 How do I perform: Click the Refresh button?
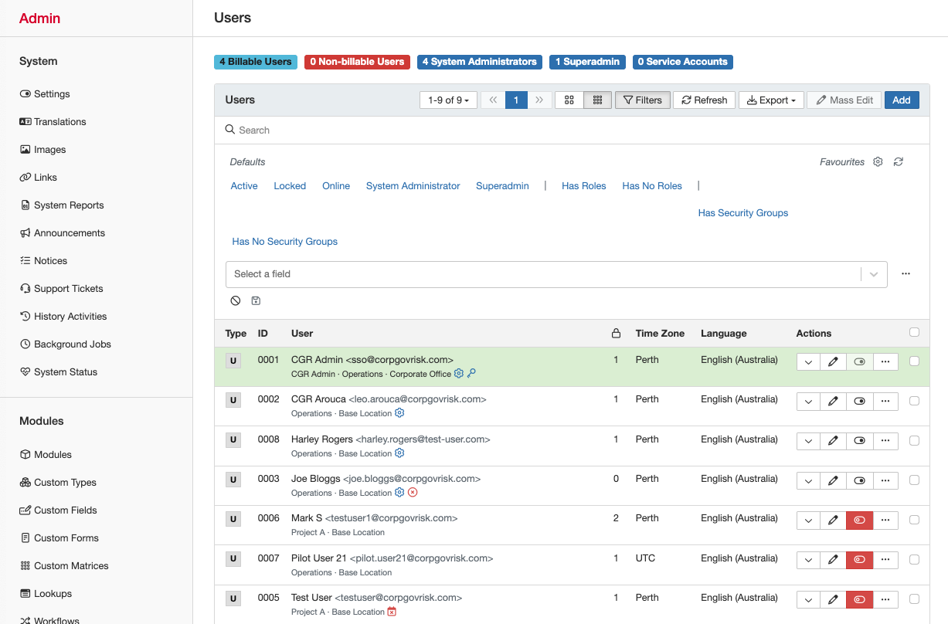[704, 100]
